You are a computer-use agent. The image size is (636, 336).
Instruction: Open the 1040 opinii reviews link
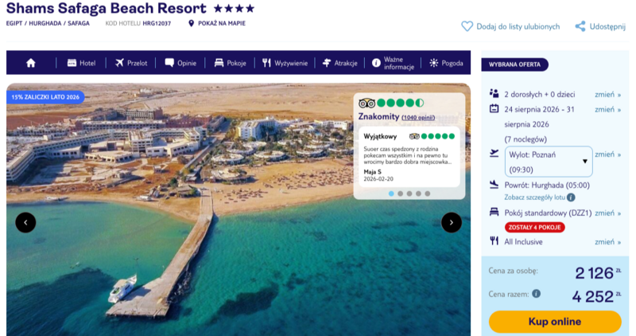418,117
